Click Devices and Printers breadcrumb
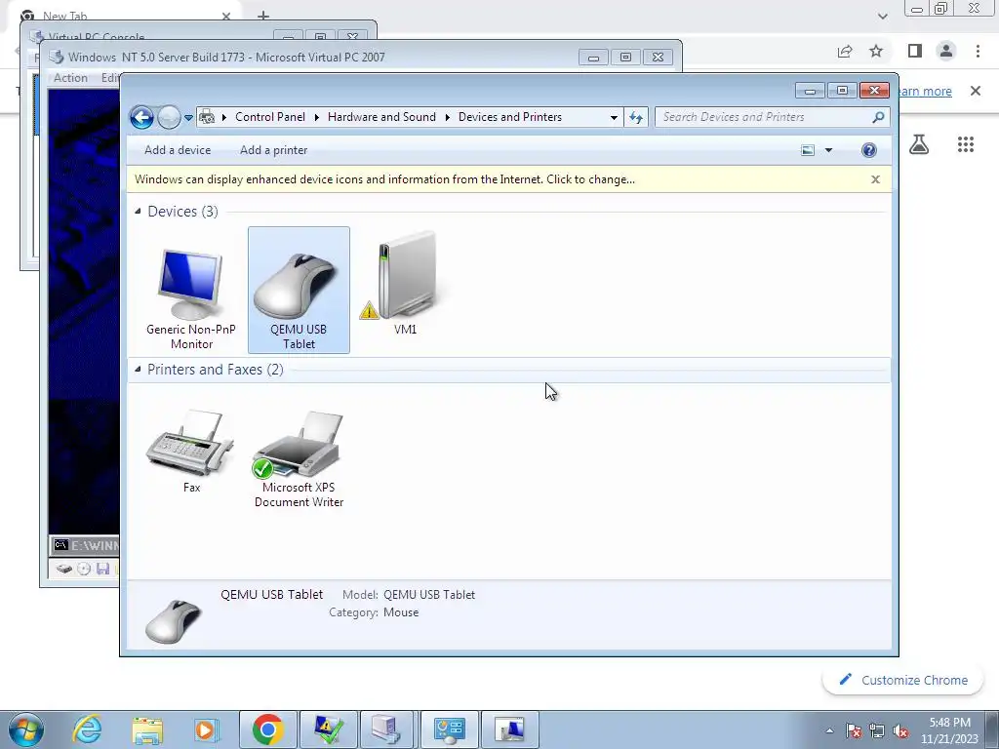This screenshot has width=999, height=749. 509,117
